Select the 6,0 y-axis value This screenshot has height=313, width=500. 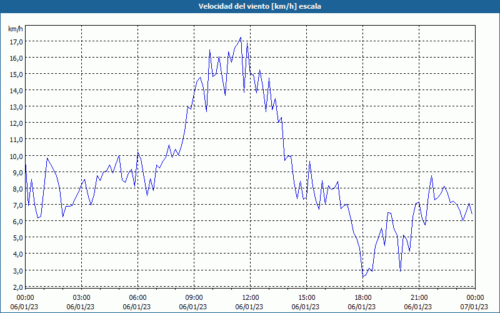17,222
